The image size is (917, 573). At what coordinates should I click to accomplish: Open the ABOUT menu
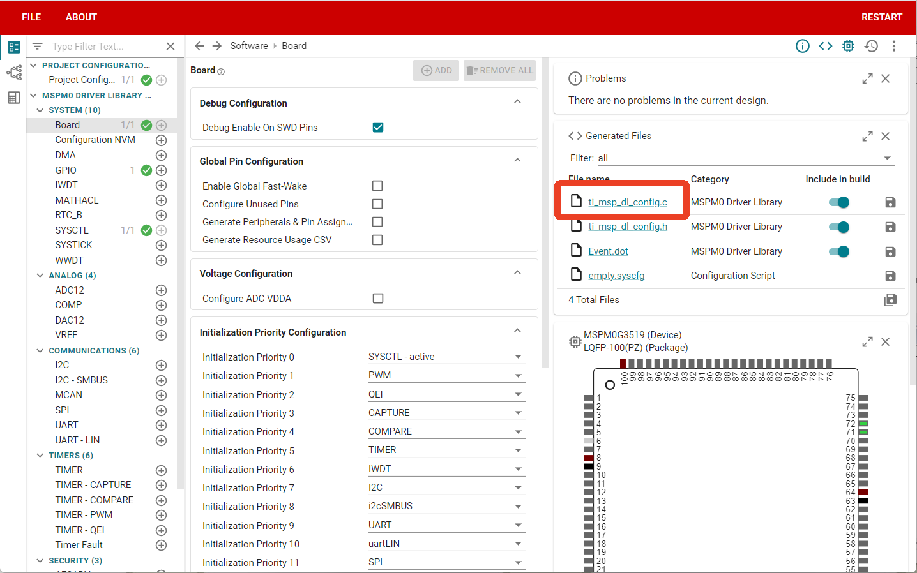pyautogui.click(x=81, y=17)
